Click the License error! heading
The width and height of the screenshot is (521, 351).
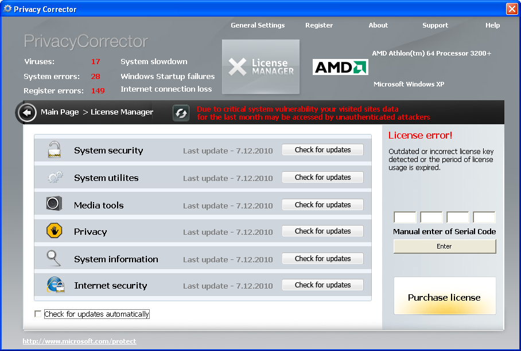coord(421,135)
